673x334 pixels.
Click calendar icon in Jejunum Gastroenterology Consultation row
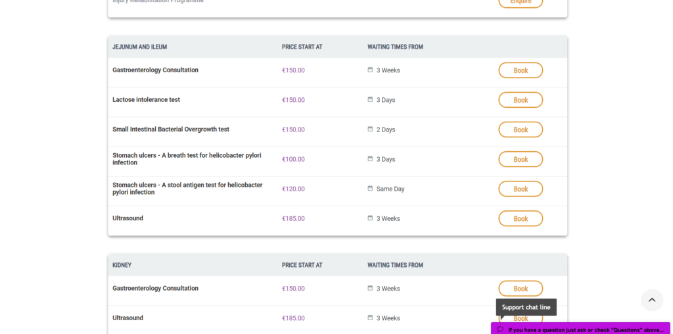(x=370, y=70)
